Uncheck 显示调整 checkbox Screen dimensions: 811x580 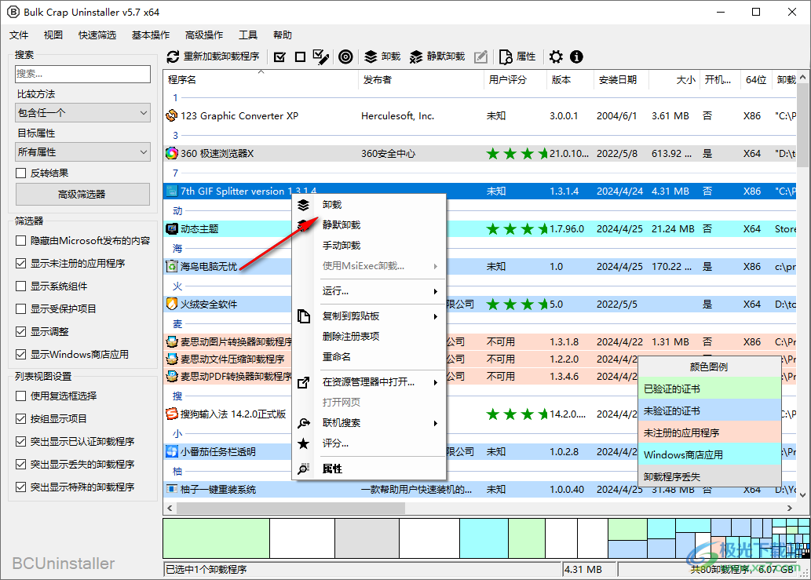(20, 331)
